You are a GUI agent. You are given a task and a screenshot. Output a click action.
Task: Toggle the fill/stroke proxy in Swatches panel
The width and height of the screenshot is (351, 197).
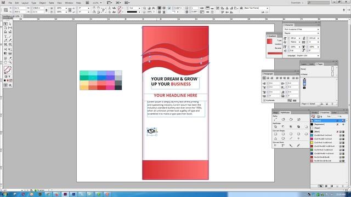[x=313, y=117]
